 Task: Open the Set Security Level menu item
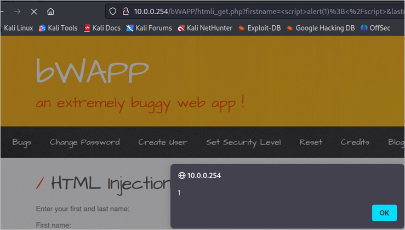tap(243, 142)
